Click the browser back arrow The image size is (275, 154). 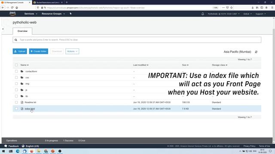tap(3, 8)
